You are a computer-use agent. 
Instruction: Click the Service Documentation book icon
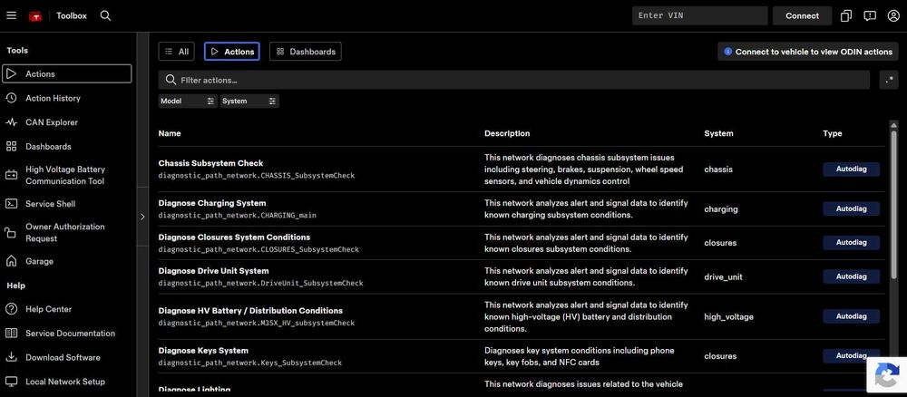11,334
